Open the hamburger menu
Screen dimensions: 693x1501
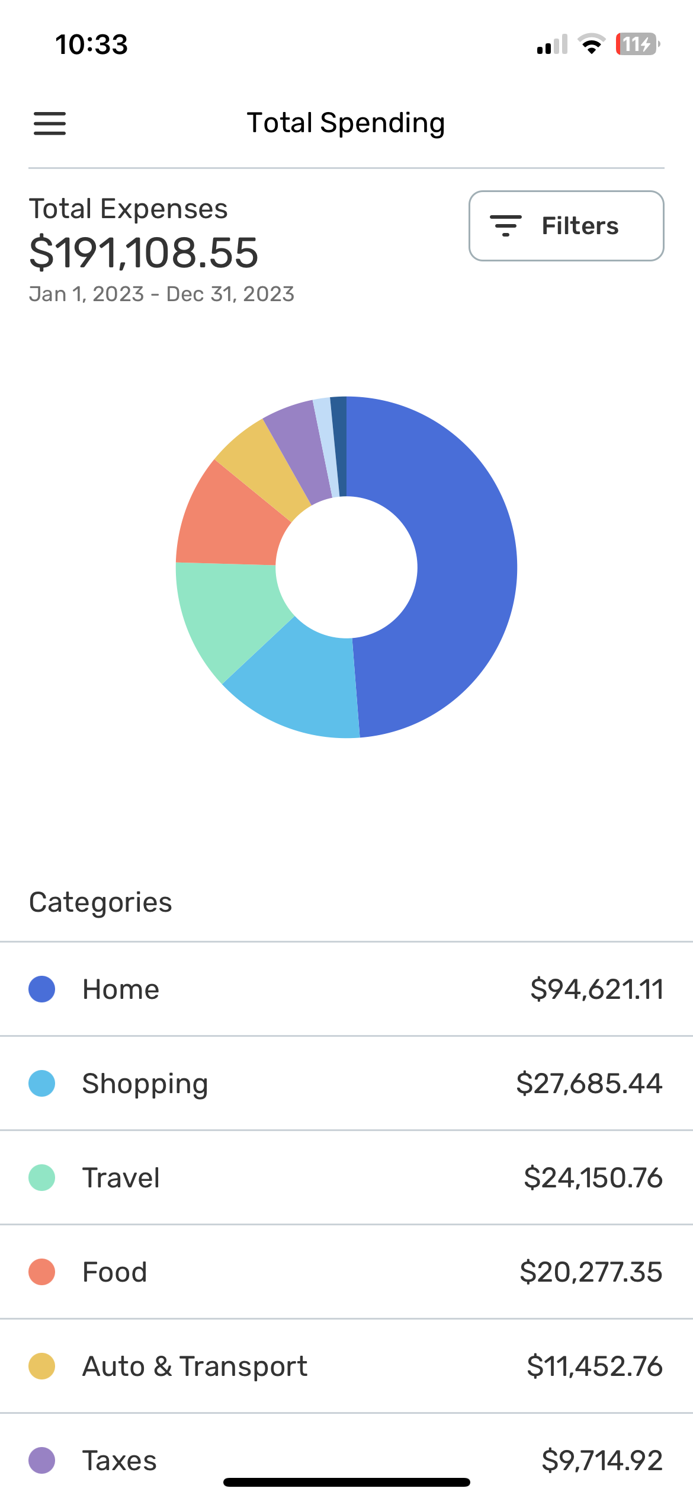pyautogui.click(x=50, y=123)
